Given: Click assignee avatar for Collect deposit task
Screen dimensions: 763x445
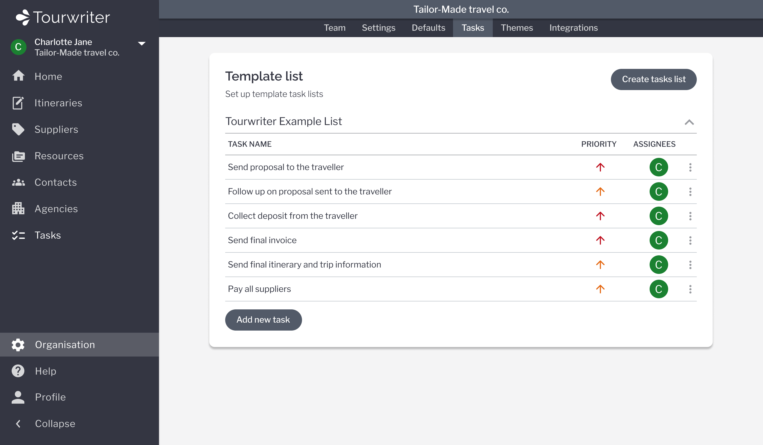Looking at the screenshot, I should click(x=659, y=216).
